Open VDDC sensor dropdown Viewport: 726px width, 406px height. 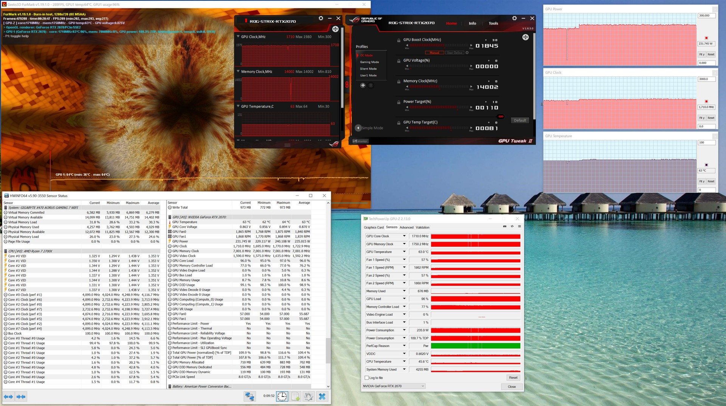tap(404, 354)
